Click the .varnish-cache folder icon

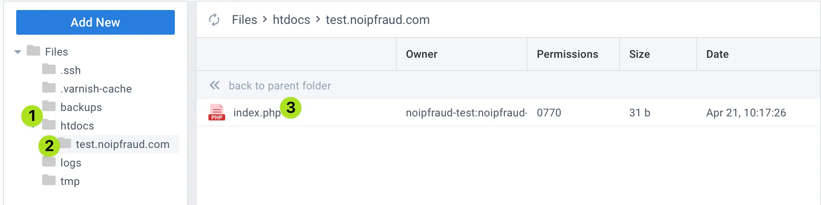pyautogui.click(x=49, y=88)
